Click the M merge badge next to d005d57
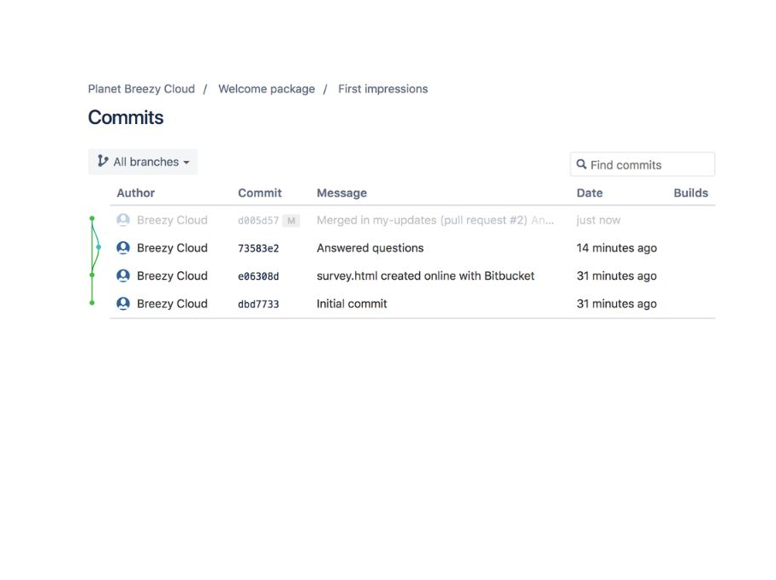776x580 pixels. pyautogui.click(x=291, y=221)
